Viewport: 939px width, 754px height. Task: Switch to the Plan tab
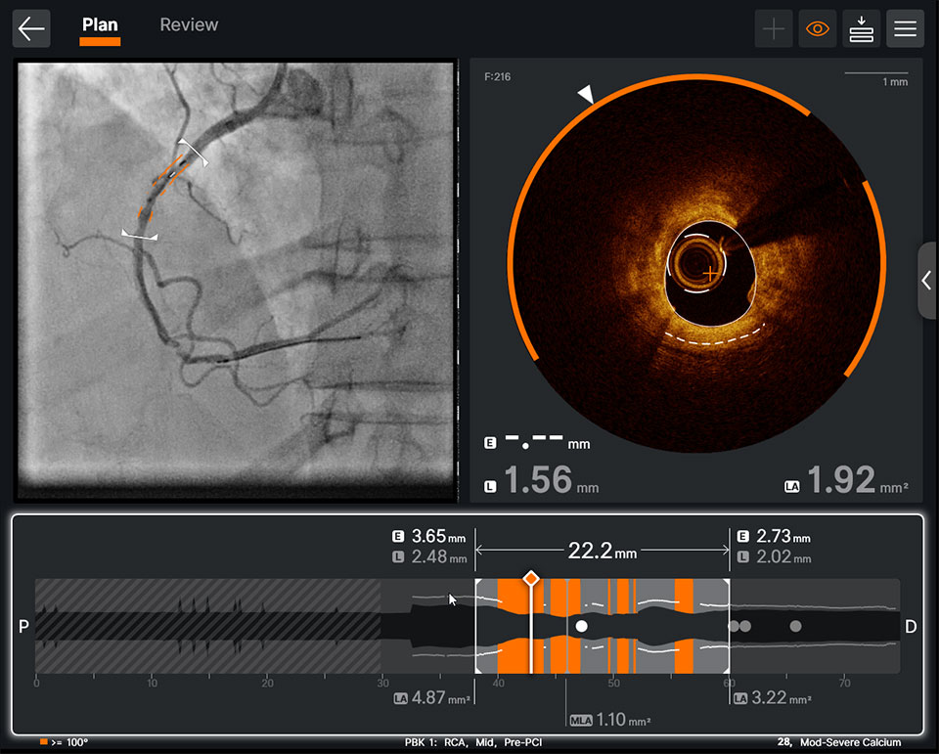tap(100, 24)
